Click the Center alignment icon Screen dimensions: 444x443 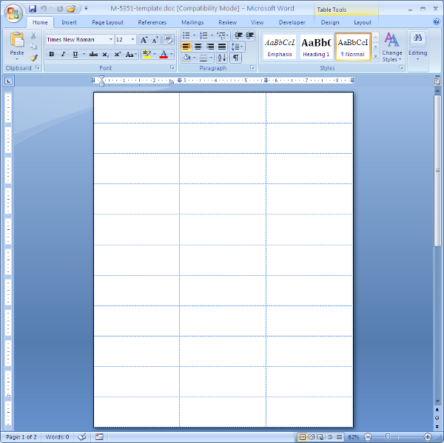pos(198,47)
